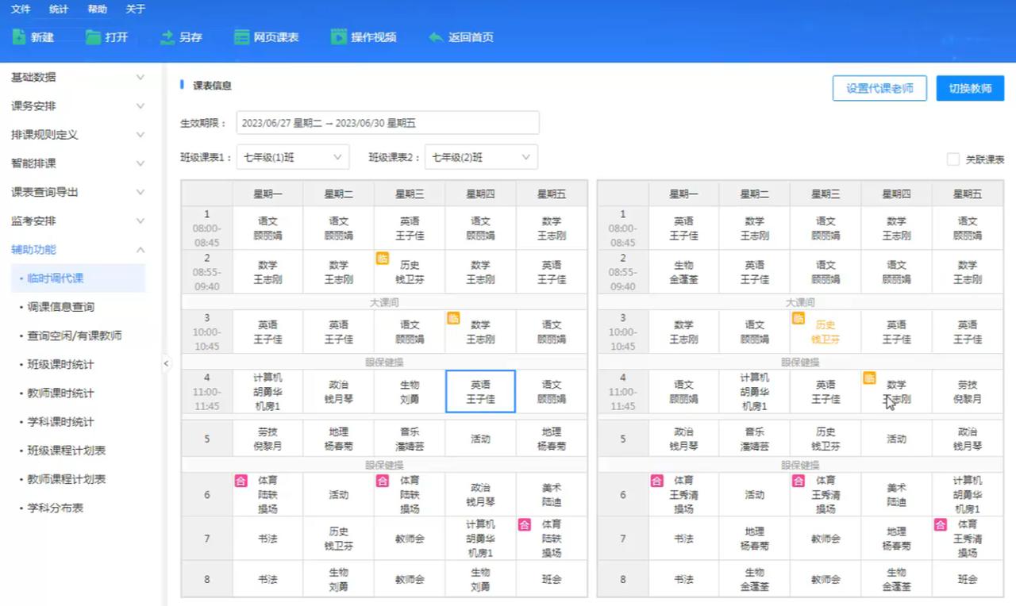
Task: Click the orange 临 badge on Thursday 数学 period 4 in right table
Action: [x=869, y=378]
